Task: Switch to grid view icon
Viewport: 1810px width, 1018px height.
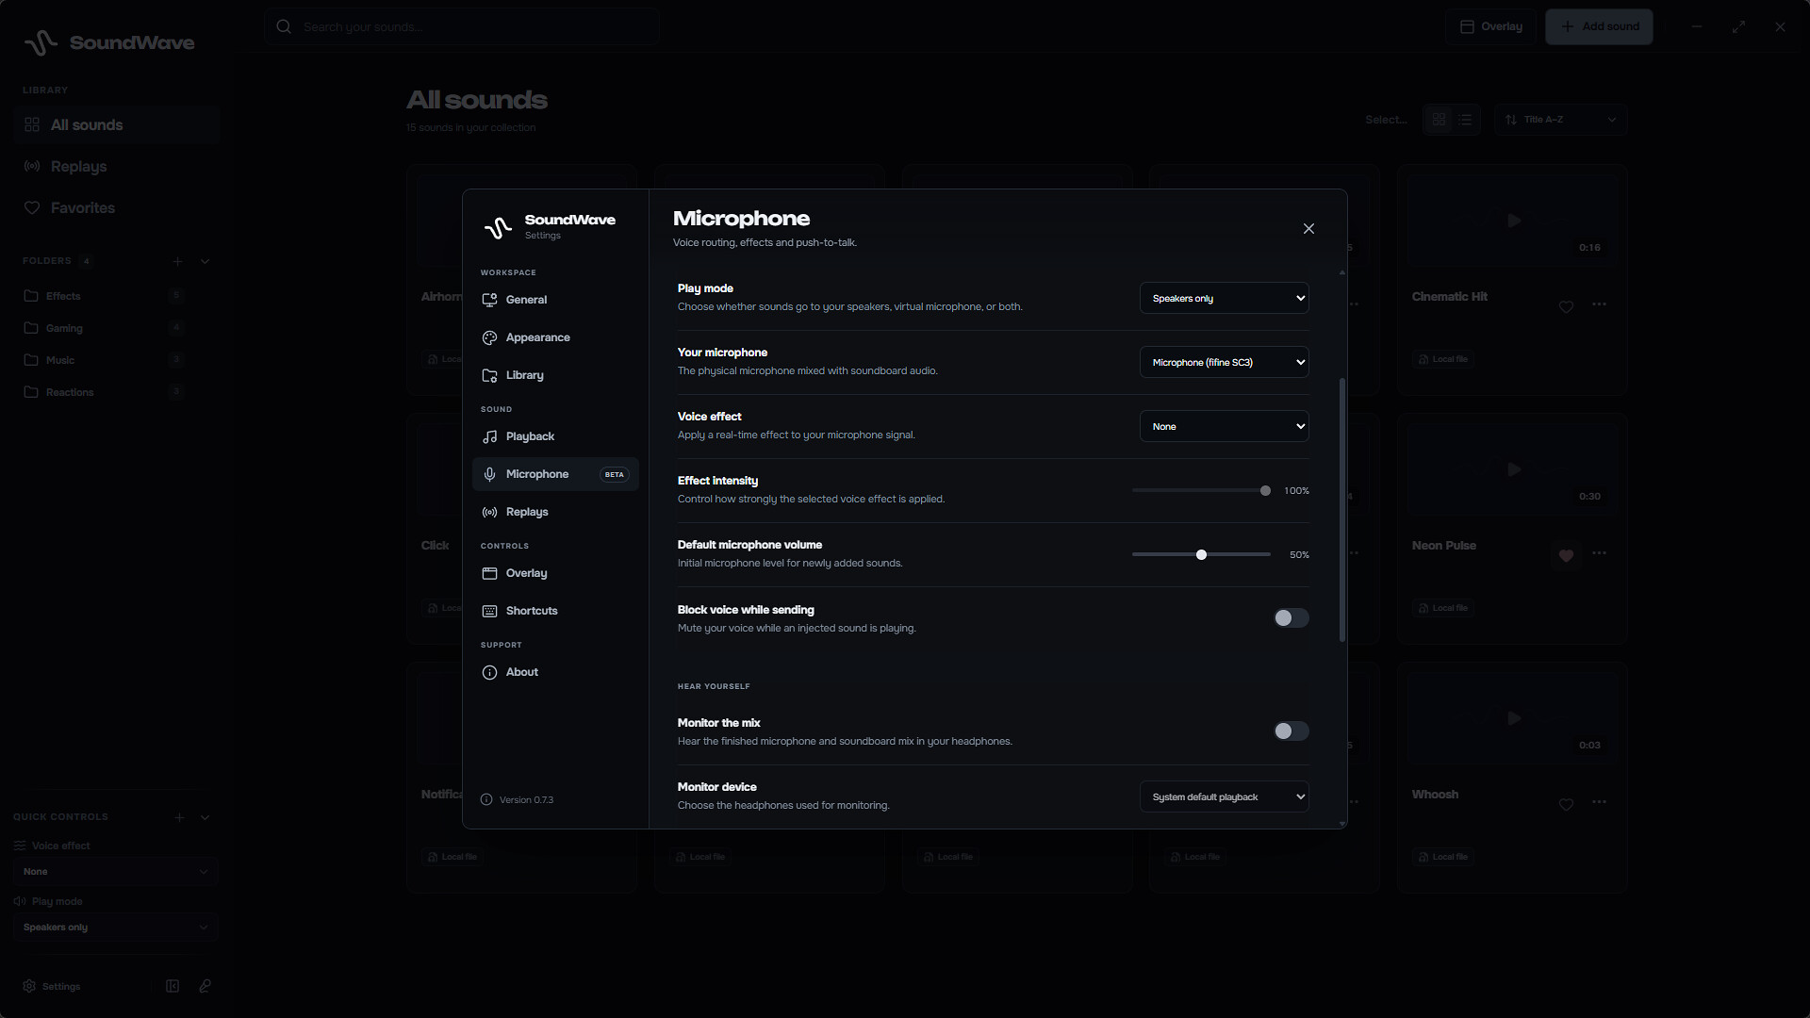Action: [x=1439, y=120]
